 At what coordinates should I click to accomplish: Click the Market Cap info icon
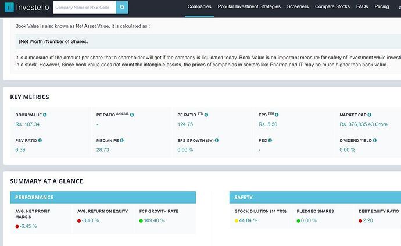pos(370,115)
